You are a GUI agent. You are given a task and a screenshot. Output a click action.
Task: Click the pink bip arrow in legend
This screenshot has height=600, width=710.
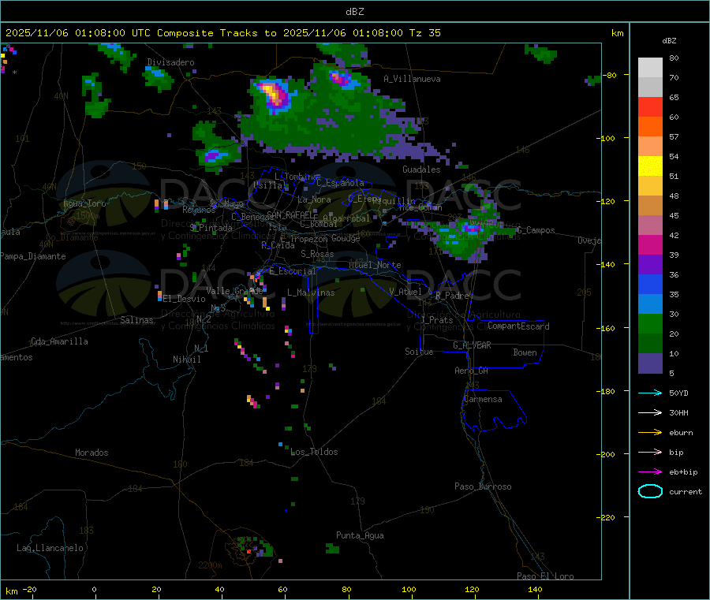650,452
